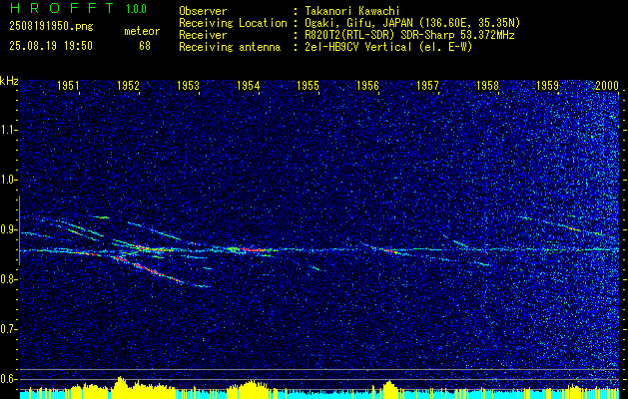The width and height of the screenshot is (628, 399).
Task: Click frequency axis label 0.9
Action: 8,229
